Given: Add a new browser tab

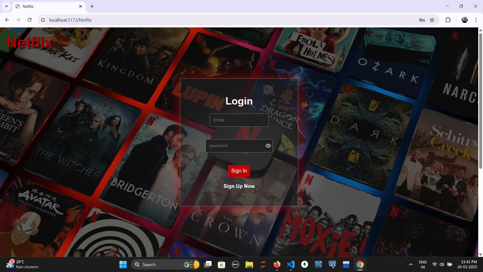Looking at the screenshot, I should [x=92, y=6].
